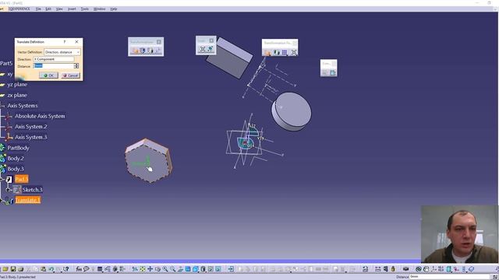Select Translate.1 in the tree
Viewport: 499px width, 280px height.
(28, 200)
